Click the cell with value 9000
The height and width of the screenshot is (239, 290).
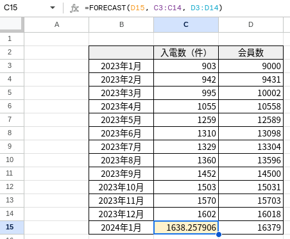click(x=251, y=66)
